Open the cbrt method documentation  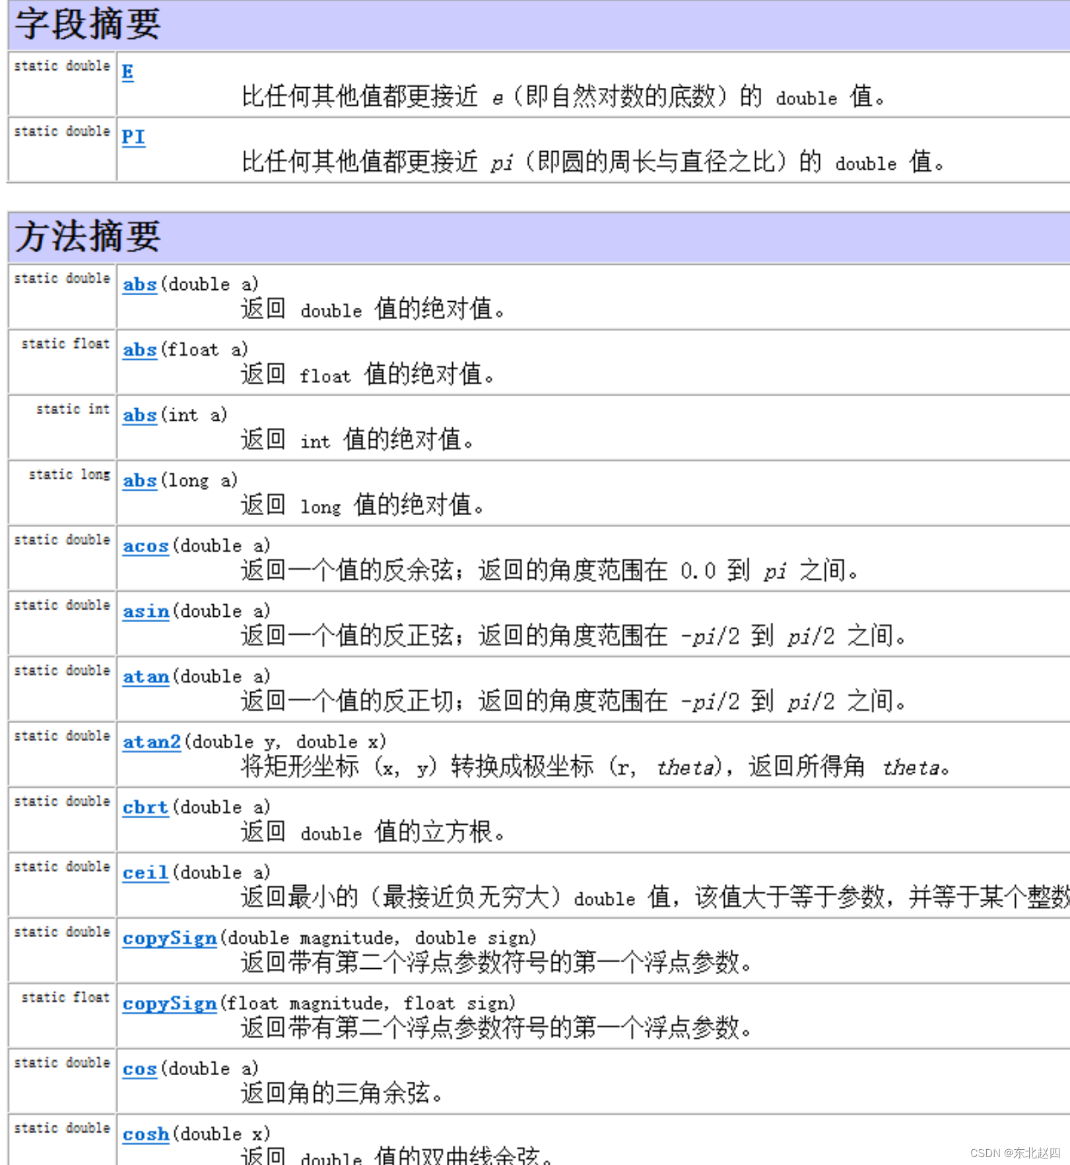(145, 808)
